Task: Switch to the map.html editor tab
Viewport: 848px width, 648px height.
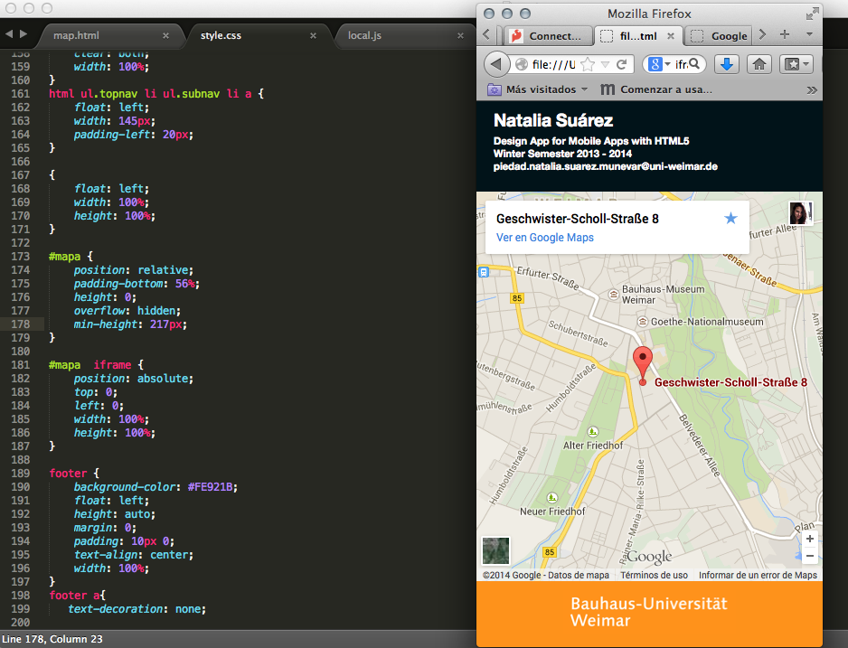Action: coord(77,35)
